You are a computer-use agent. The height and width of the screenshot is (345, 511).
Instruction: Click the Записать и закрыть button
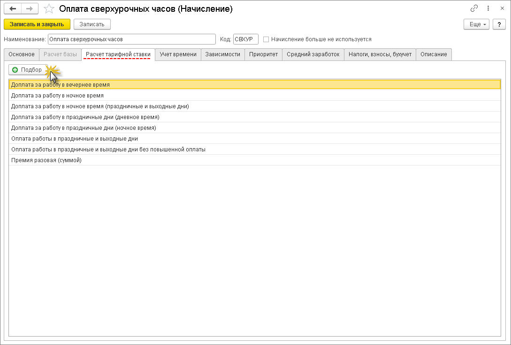pyautogui.click(x=37, y=24)
